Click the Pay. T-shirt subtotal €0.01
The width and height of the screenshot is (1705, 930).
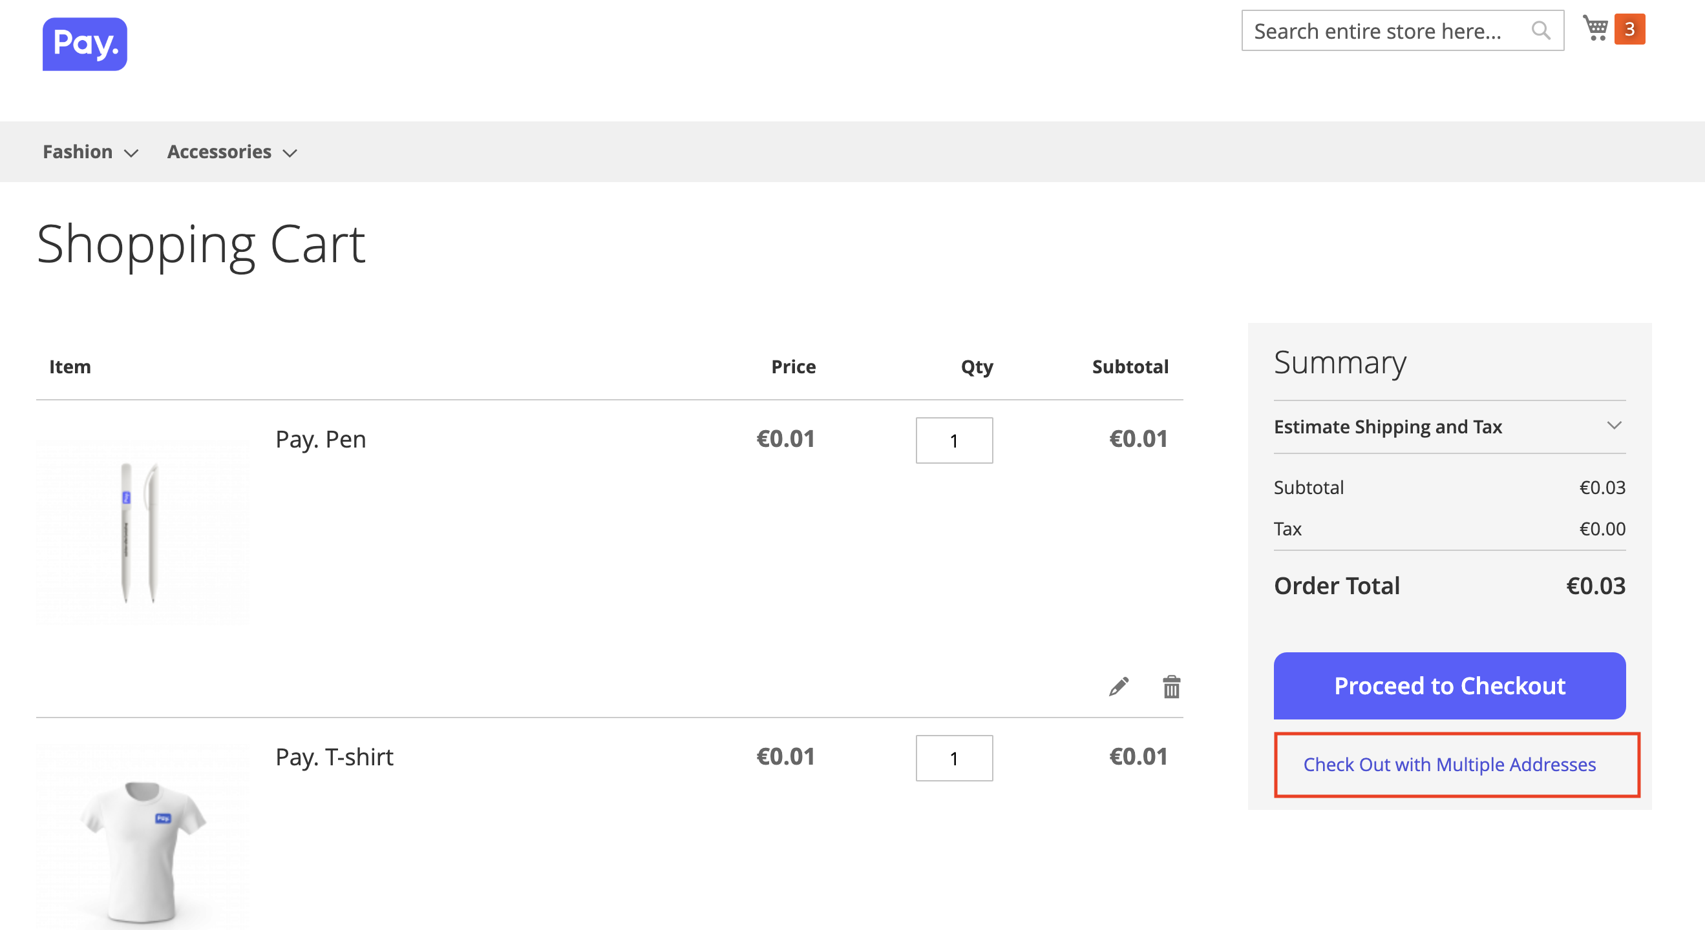(1138, 757)
